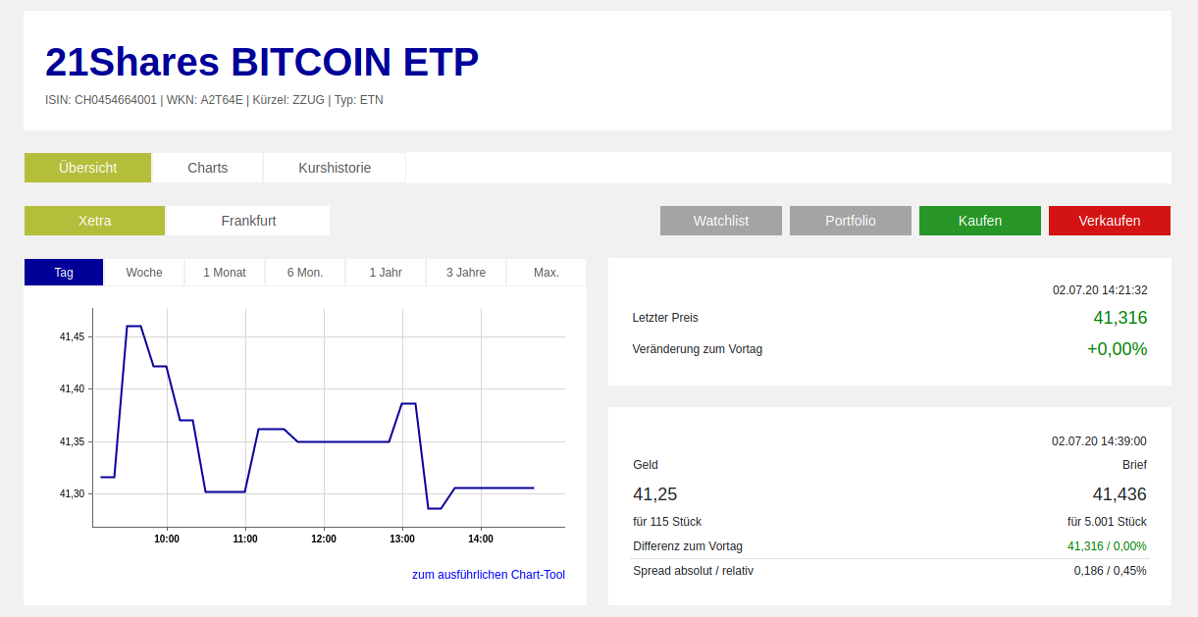Set chart range to 3 Jahre
1198x617 pixels.
[x=466, y=273]
